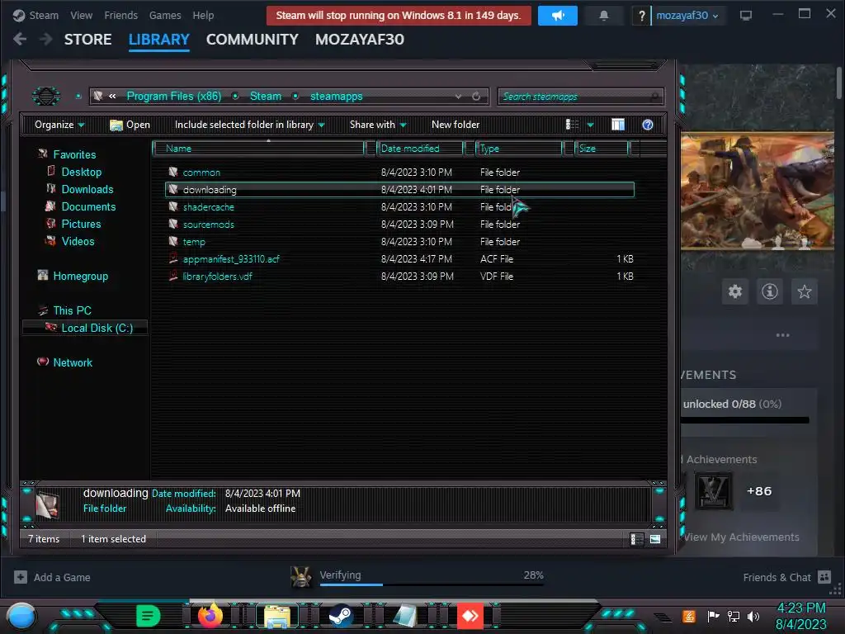
Task: Click the Action Center flag icon
Action: click(x=713, y=616)
